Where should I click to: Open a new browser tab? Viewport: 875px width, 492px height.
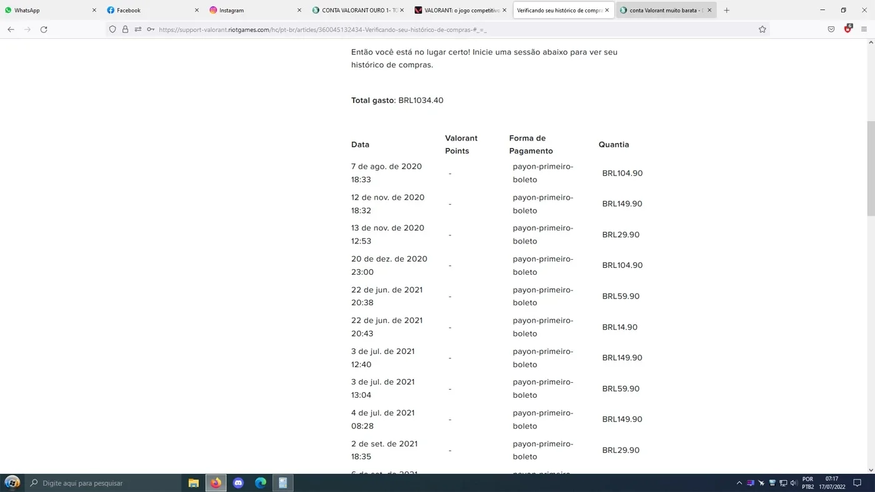pyautogui.click(x=726, y=10)
